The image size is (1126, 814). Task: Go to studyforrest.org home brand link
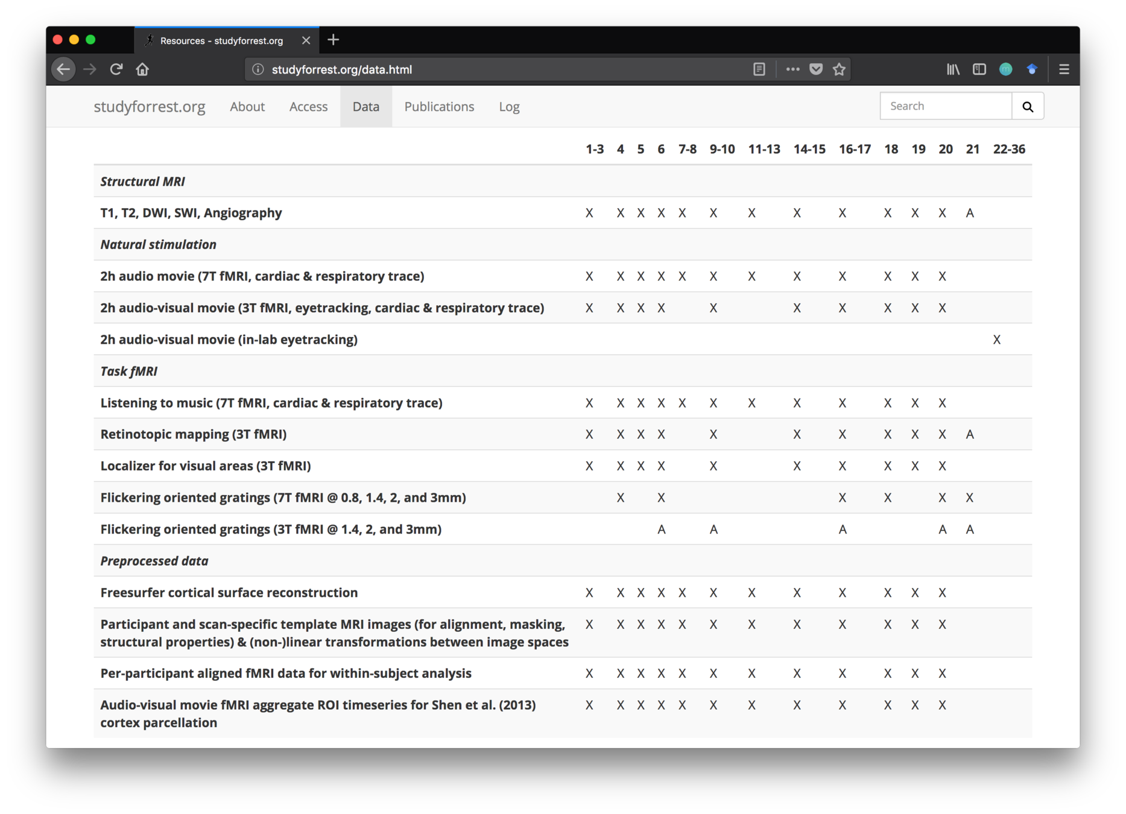click(150, 106)
